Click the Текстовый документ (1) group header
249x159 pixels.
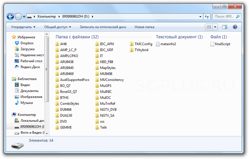click(x=179, y=37)
